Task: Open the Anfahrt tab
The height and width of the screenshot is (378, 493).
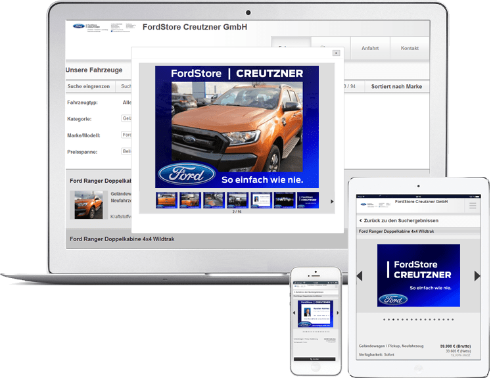Action: 370,48
